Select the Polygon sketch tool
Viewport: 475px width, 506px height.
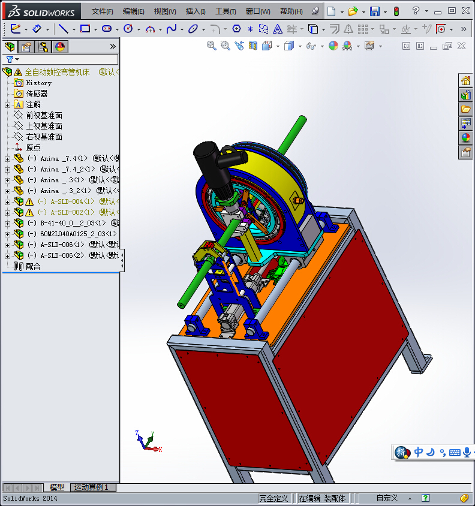[237, 29]
